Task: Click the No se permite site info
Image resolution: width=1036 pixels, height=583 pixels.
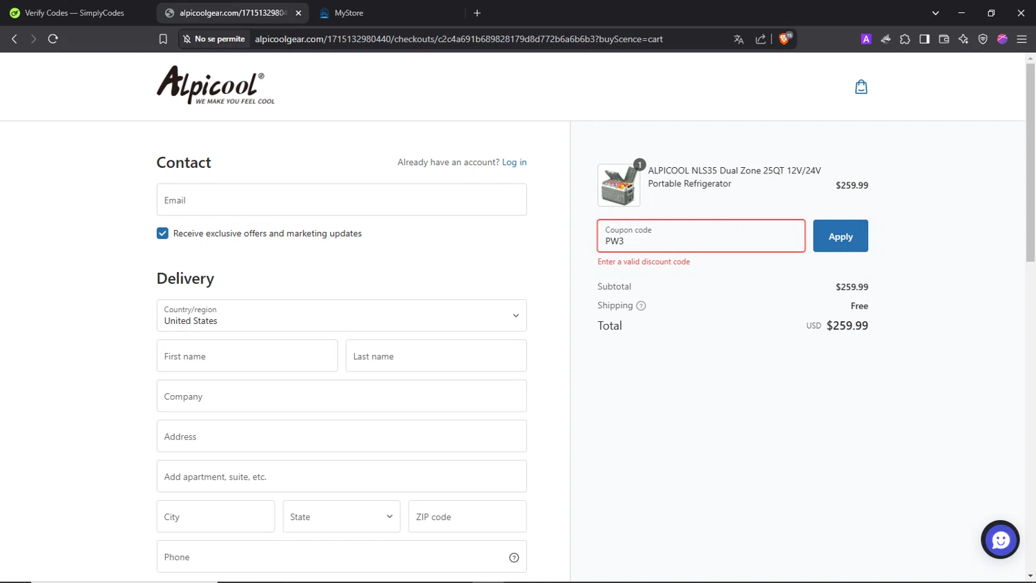Action: pyautogui.click(x=213, y=39)
